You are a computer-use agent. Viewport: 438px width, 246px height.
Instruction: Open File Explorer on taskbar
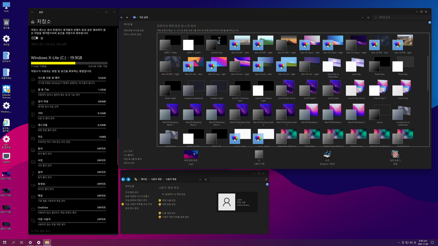coord(47,243)
